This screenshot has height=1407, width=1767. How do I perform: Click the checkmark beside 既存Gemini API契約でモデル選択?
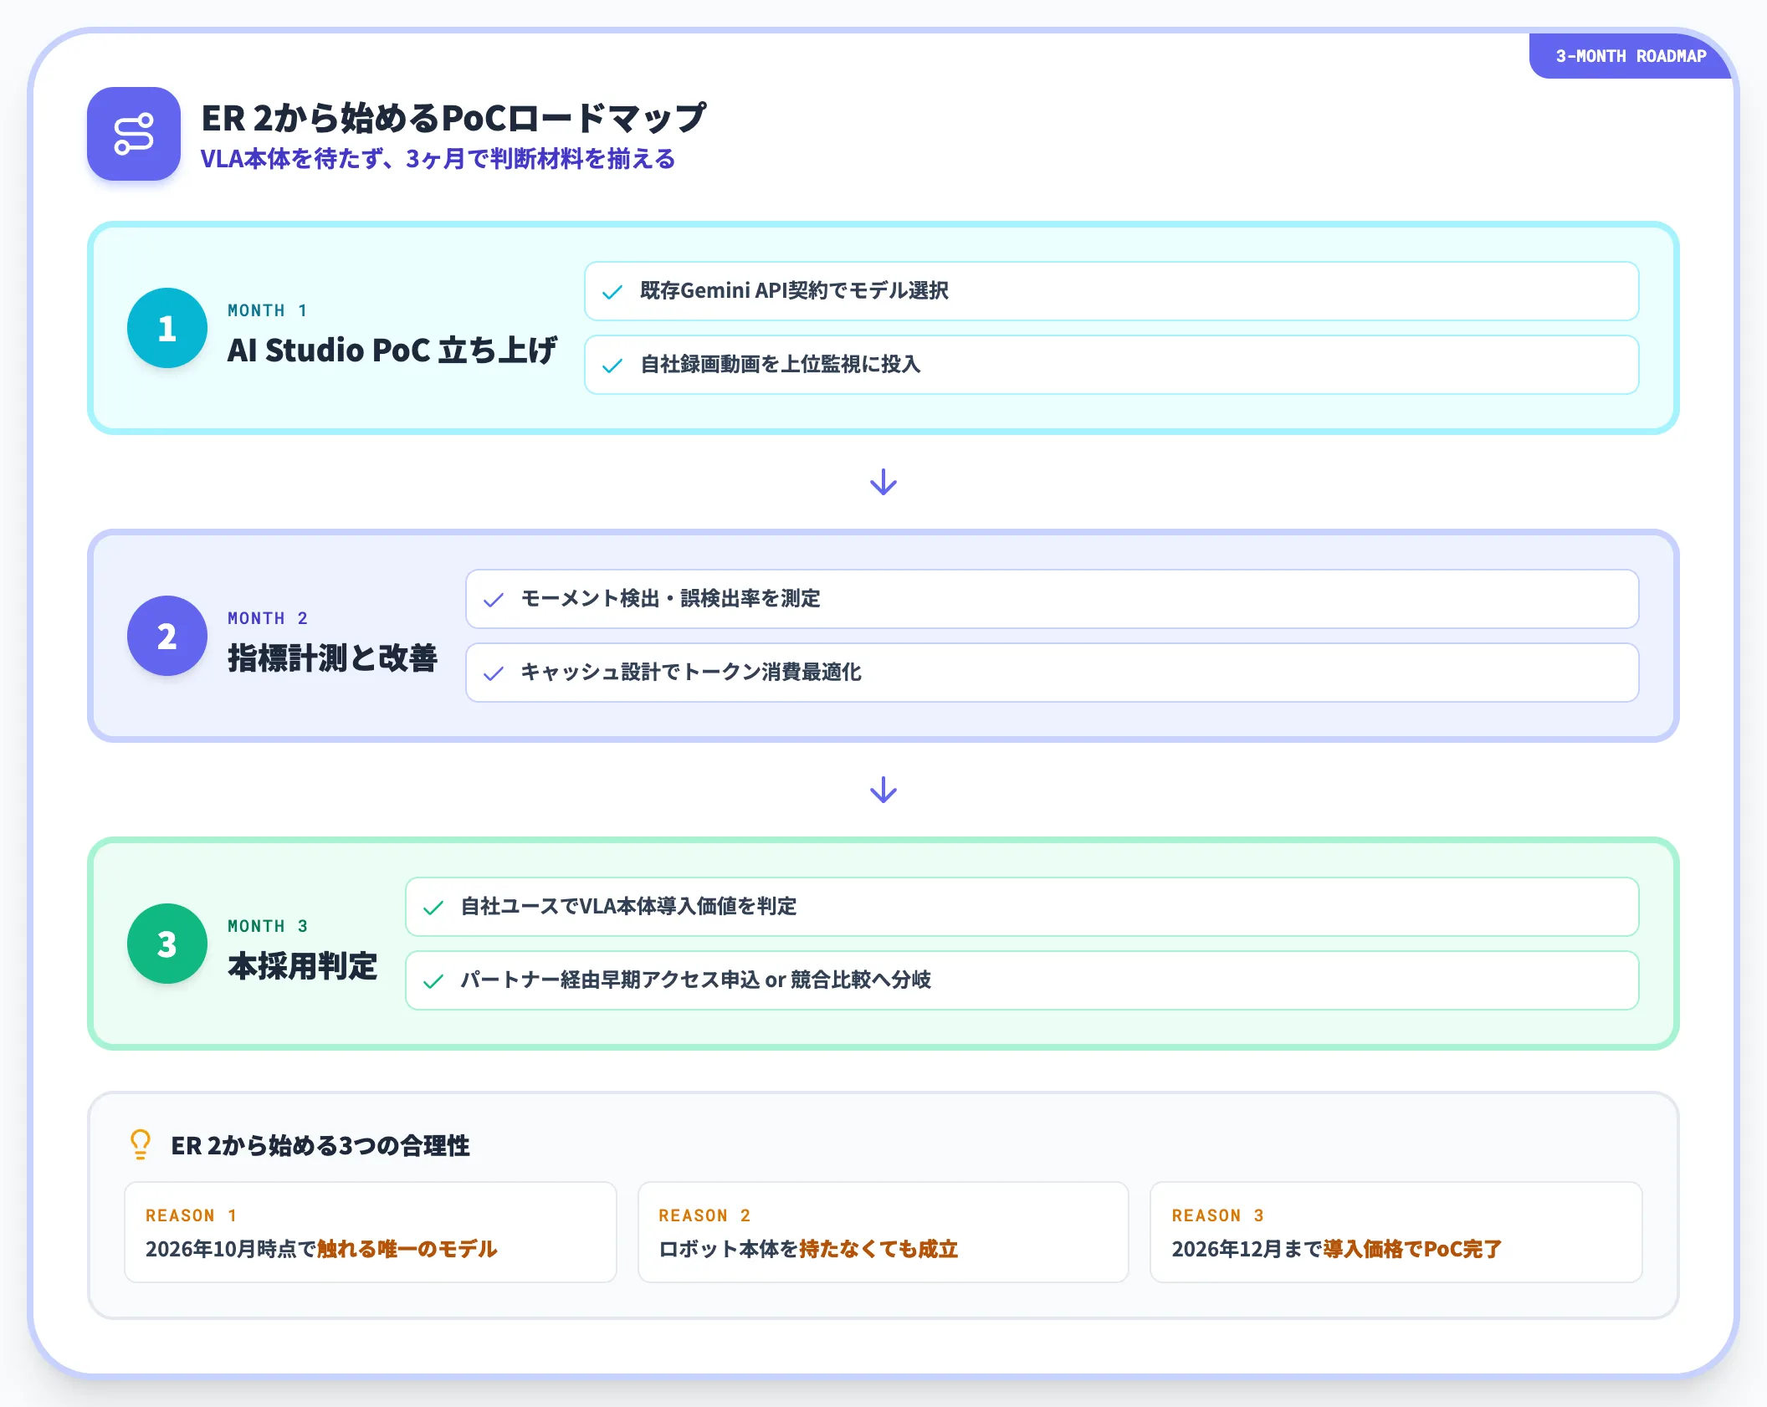point(612,292)
